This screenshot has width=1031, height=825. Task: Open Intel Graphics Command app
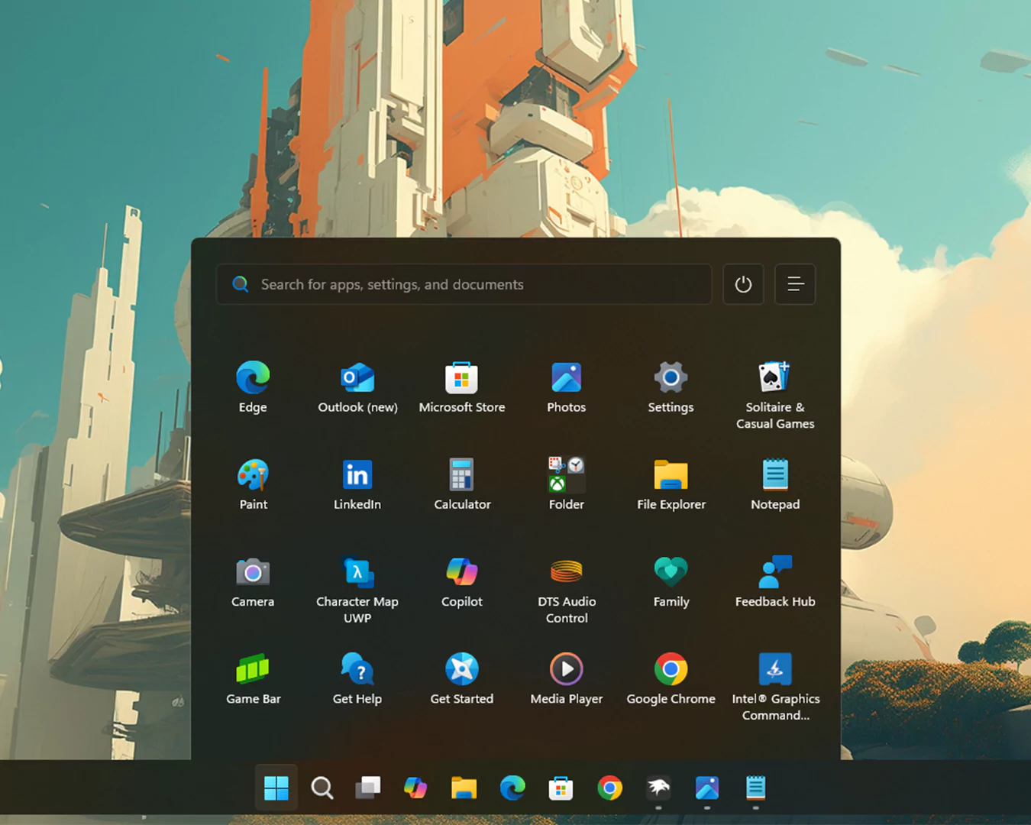tap(775, 687)
